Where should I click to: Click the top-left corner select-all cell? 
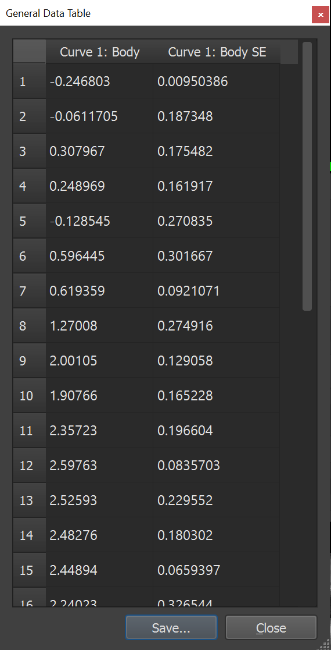(x=30, y=51)
